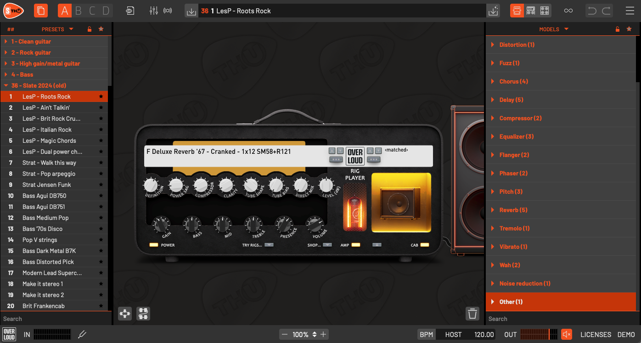Click the split signal path icon
641x343 pixels.
[143, 314]
